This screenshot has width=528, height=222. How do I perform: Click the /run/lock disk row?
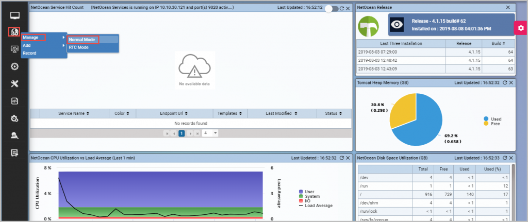tap(434, 211)
